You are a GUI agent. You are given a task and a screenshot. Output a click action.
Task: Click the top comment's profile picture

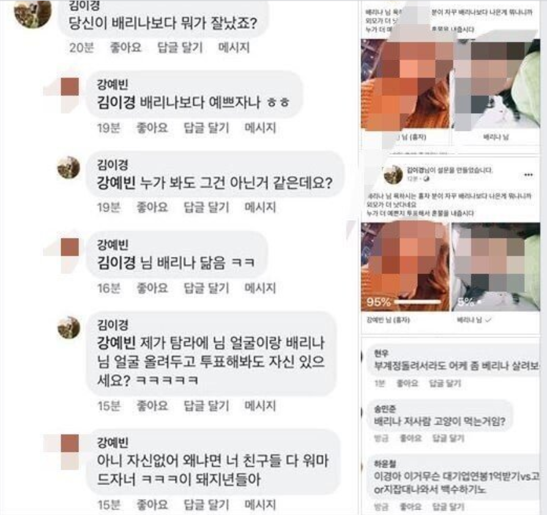[32, 13]
